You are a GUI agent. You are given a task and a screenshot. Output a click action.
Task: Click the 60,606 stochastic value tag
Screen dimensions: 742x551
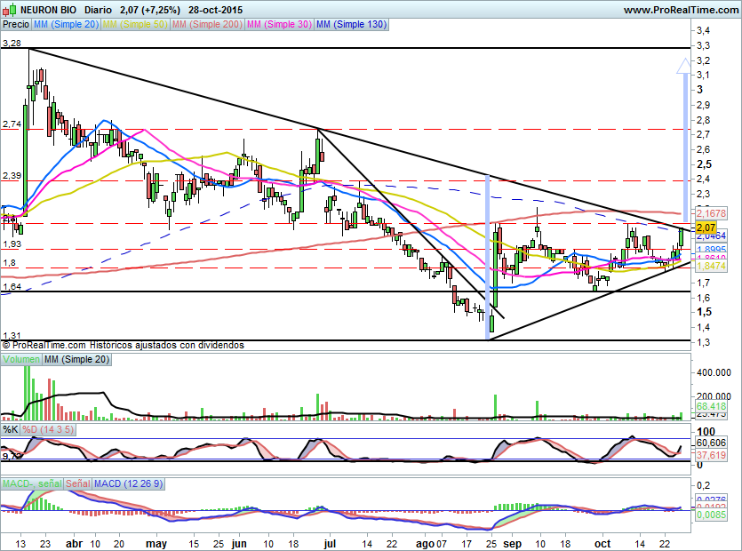[711, 443]
